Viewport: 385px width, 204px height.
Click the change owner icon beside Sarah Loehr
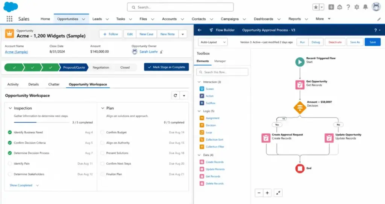pos(162,52)
